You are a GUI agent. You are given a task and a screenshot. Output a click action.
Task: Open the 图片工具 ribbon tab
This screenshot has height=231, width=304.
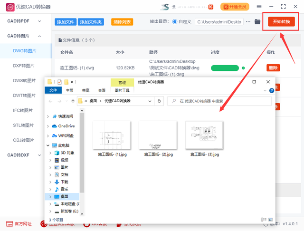click(x=122, y=90)
